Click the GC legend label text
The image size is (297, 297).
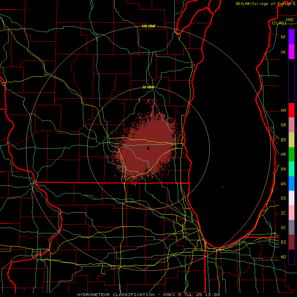pos(283,228)
